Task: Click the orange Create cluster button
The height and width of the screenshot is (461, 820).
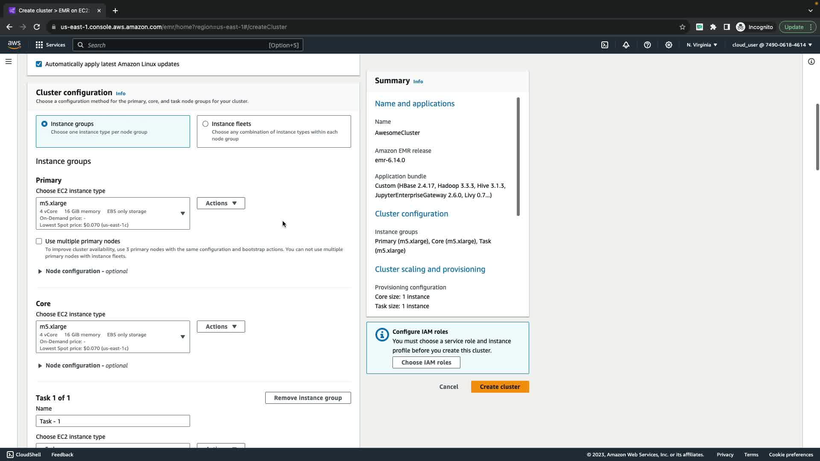Action: coord(500,387)
